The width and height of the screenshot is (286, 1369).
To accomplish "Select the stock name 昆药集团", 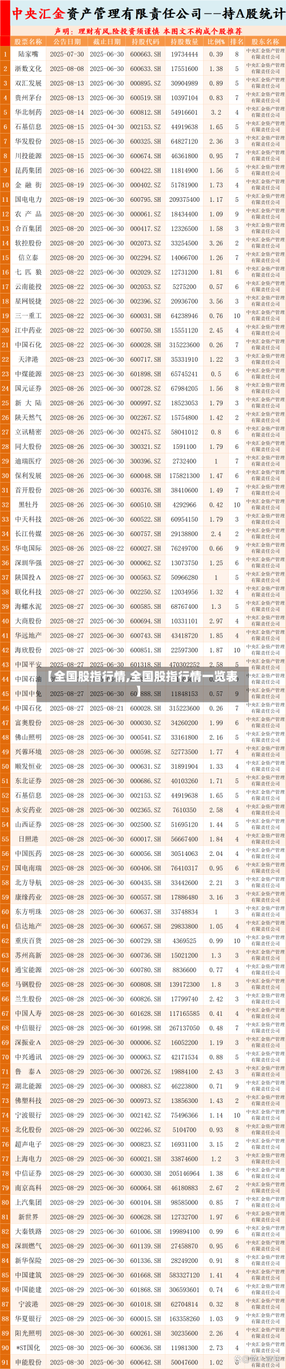I will point(28,171).
